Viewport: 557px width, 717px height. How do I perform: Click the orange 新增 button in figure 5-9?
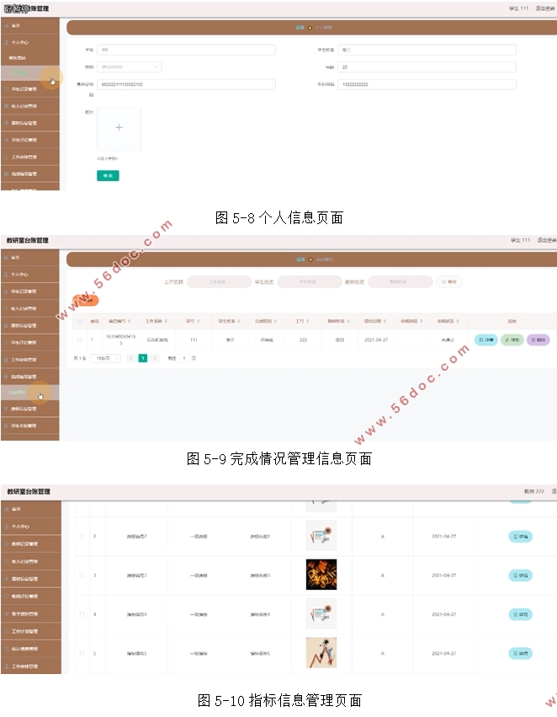86,300
